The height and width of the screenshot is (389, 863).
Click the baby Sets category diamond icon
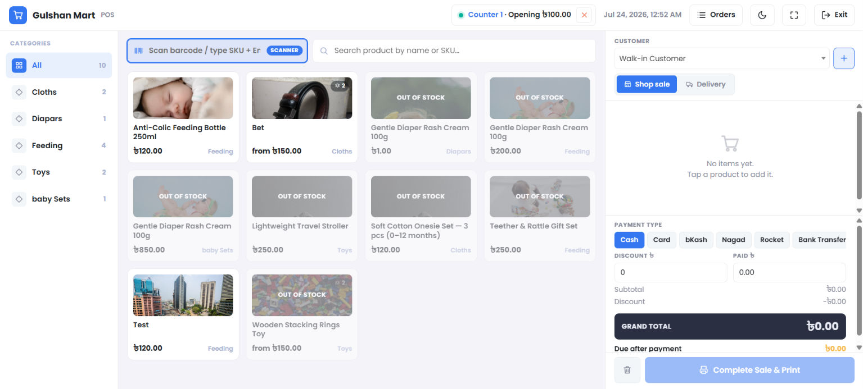tap(19, 199)
